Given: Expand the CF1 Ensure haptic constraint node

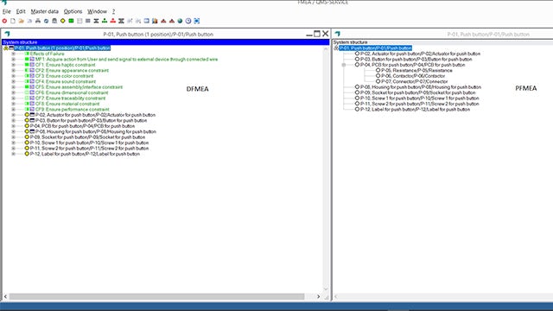Looking at the screenshot, I should click(14, 65).
